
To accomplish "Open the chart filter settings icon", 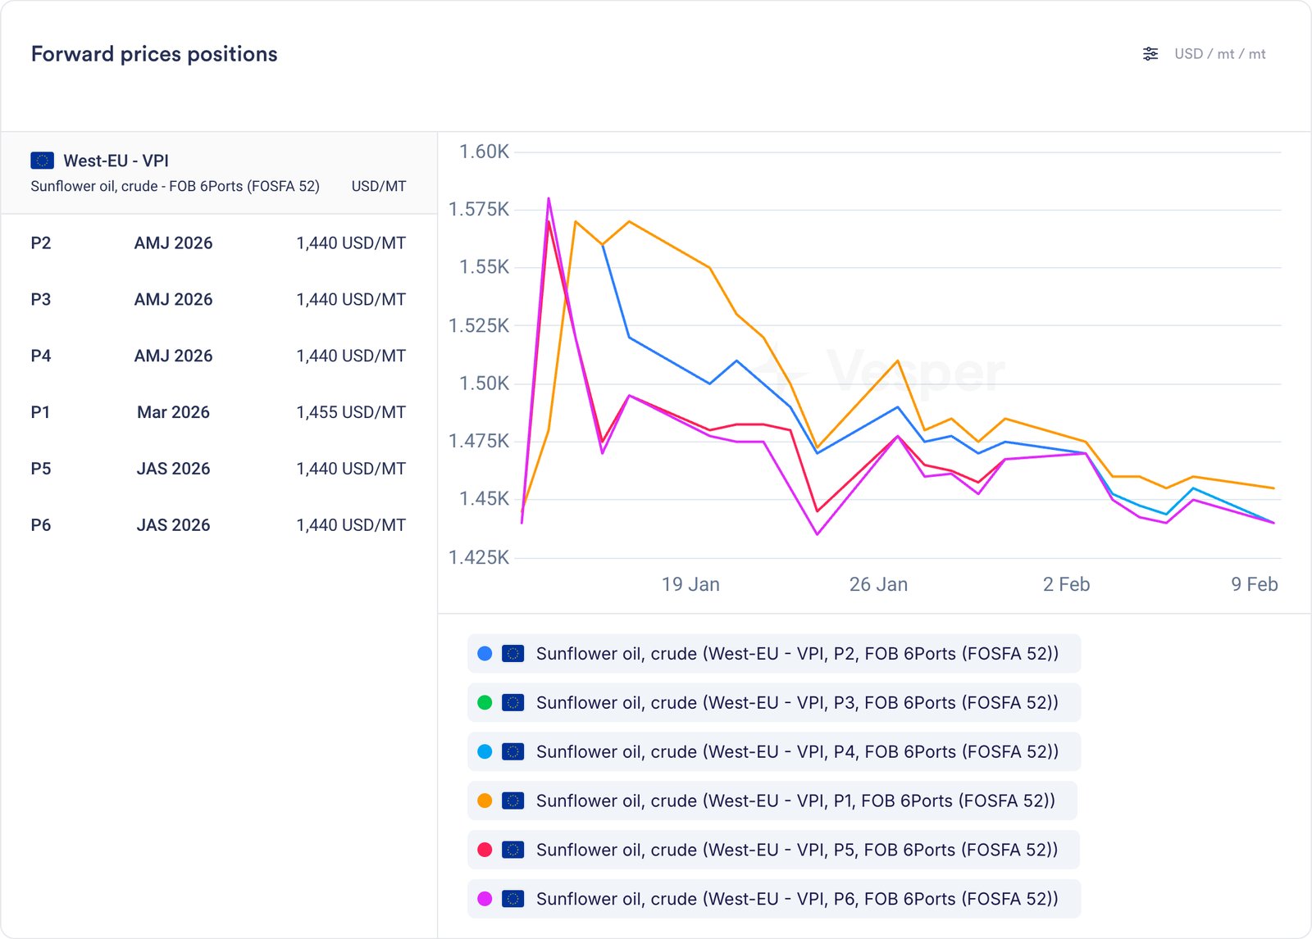I will coord(1150,54).
